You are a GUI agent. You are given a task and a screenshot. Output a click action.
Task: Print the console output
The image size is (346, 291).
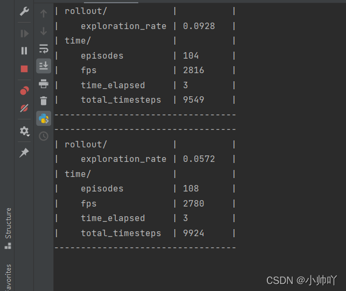click(x=44, y=84)
